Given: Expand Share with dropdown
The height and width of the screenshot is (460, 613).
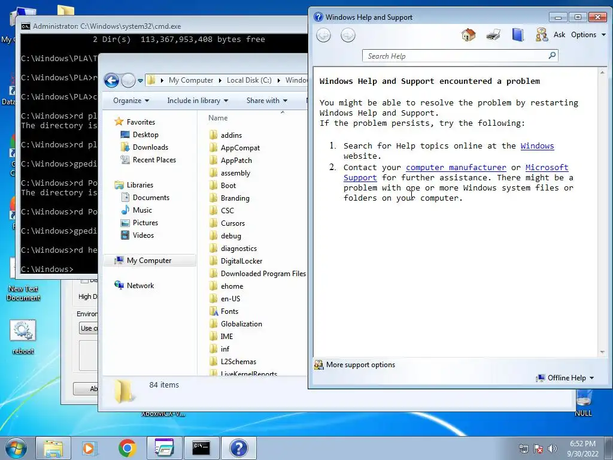Looking at the screenshot, I should coord(266,101).
